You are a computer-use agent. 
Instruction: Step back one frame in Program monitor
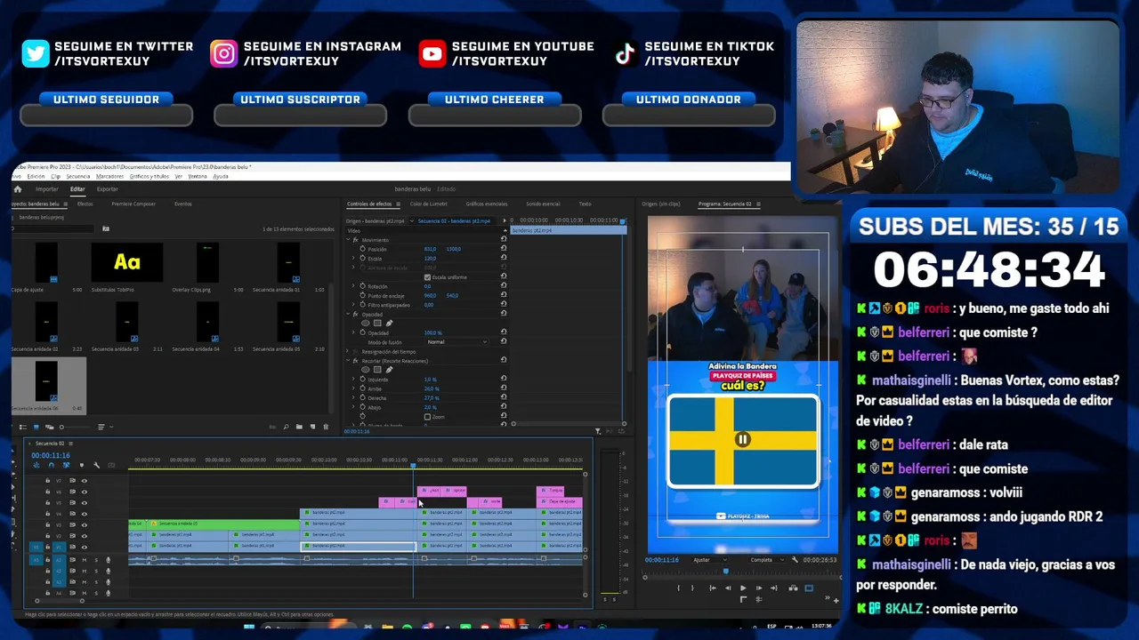pos(728,588)
